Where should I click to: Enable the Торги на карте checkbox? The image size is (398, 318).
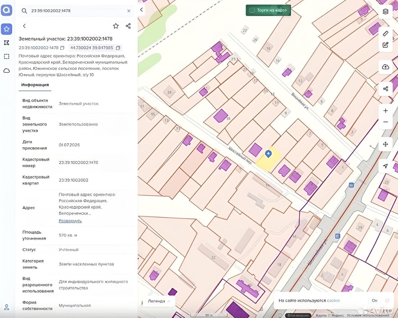click(252, 10)
